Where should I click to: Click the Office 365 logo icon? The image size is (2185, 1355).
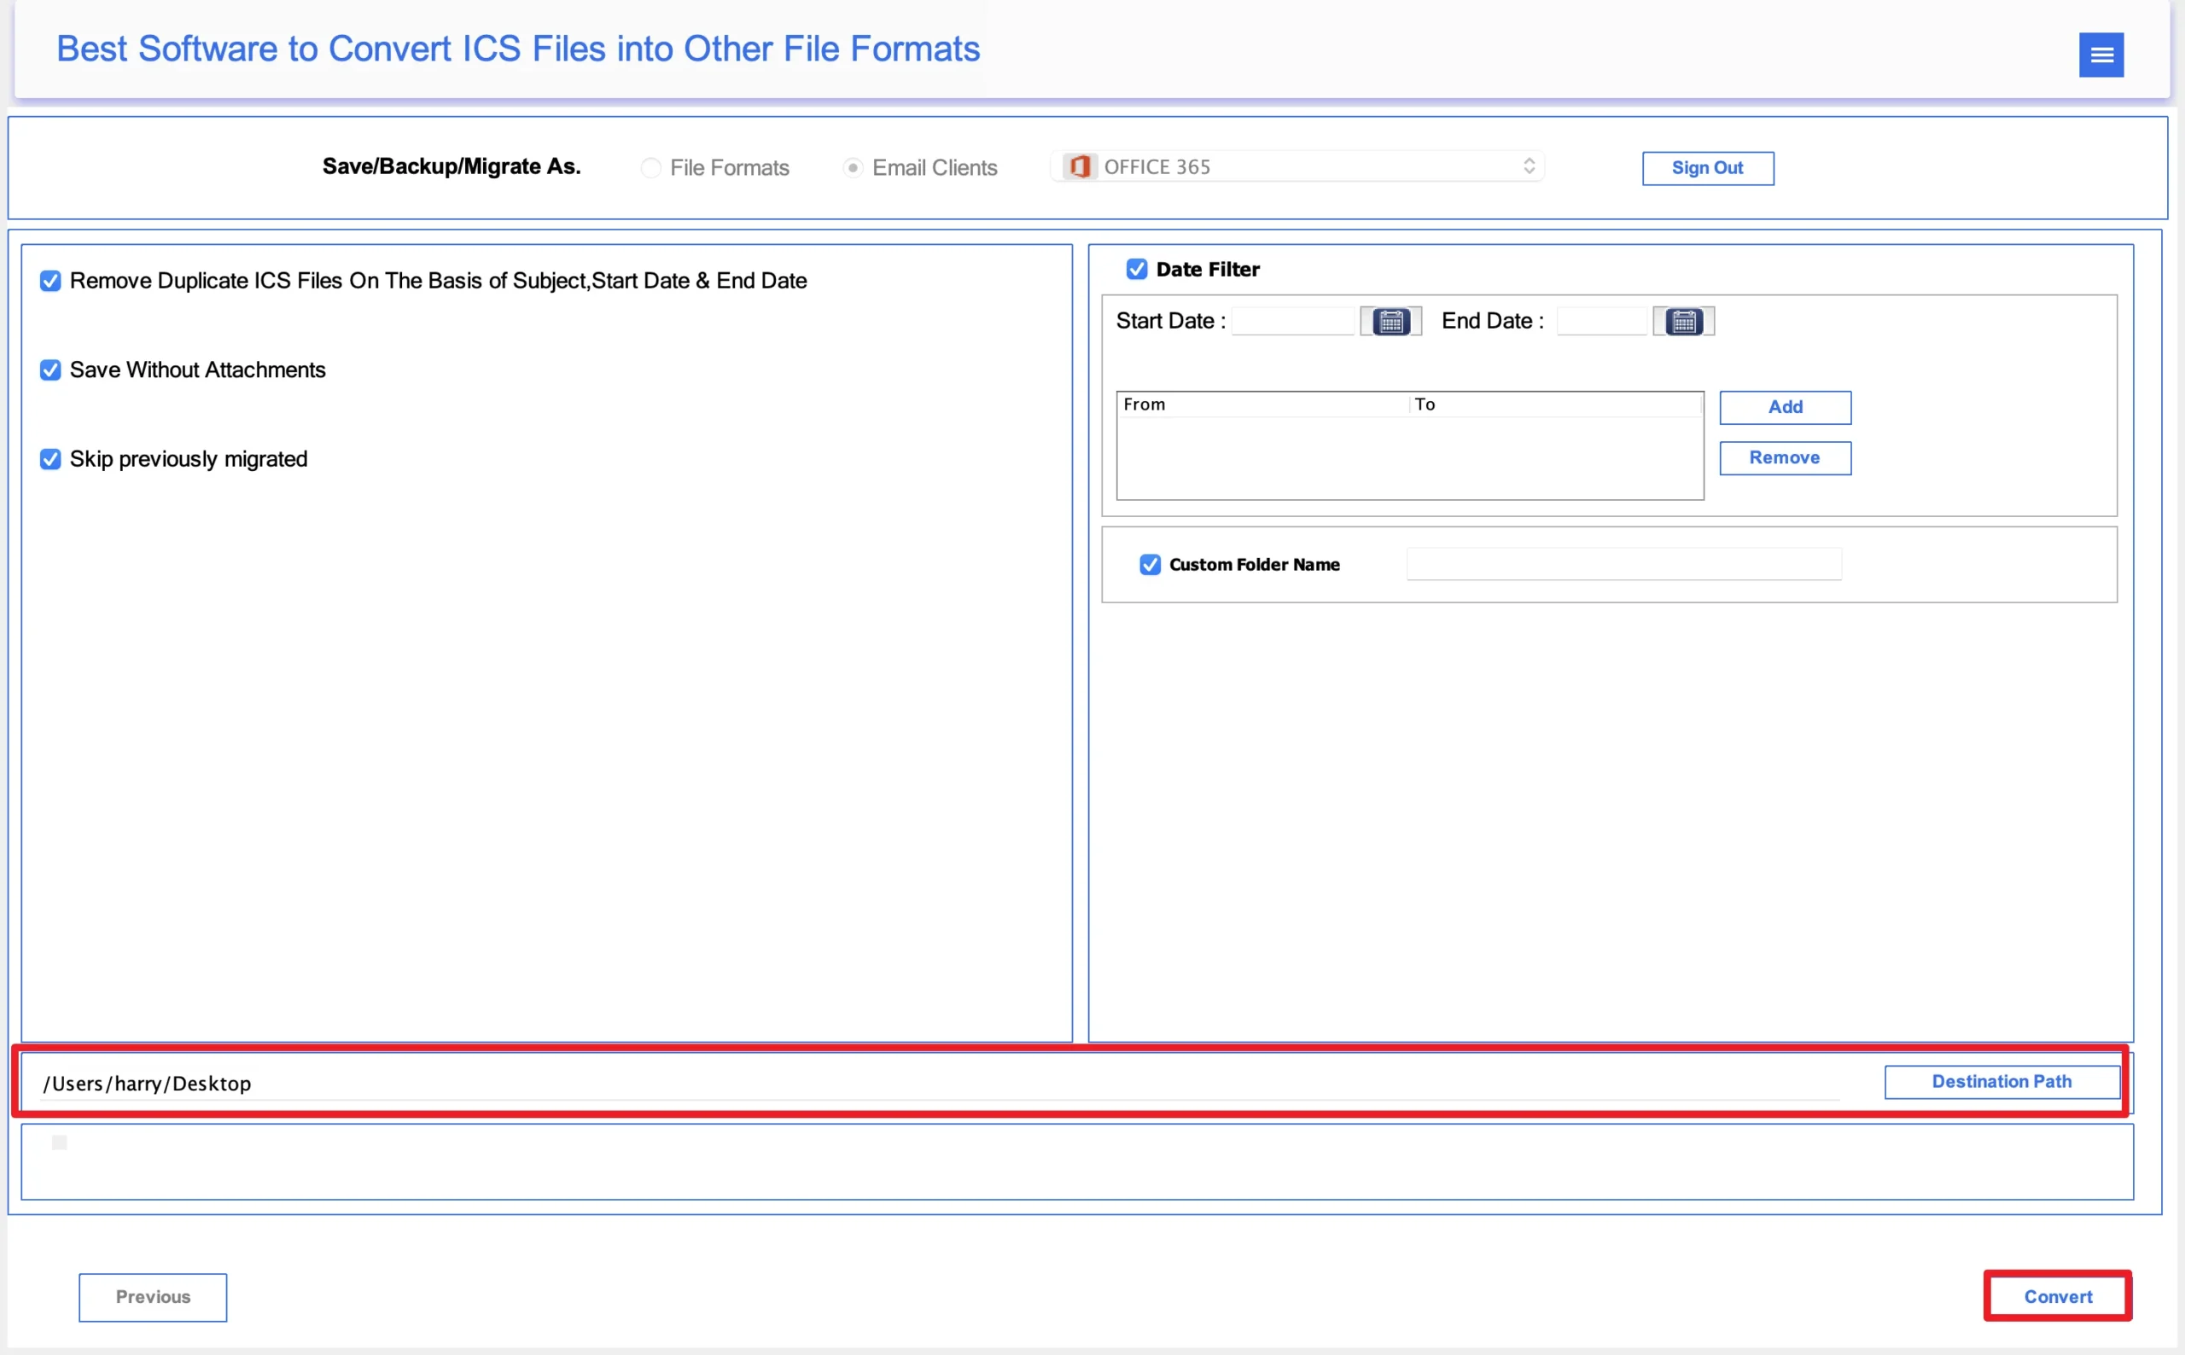pyautogui.click(x=1079, y=166)
